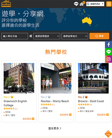Image resolution: width=112 pixels, height=138 pixels.
Task: Click the review count under Greenwich English College
Action: (x=8, y=112)
